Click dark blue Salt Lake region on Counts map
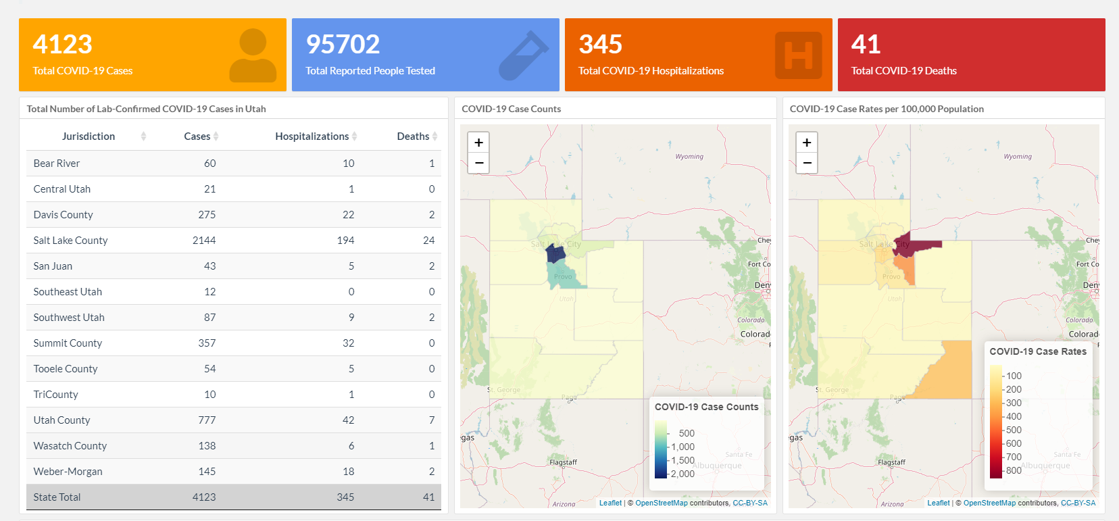 (555, 254)
